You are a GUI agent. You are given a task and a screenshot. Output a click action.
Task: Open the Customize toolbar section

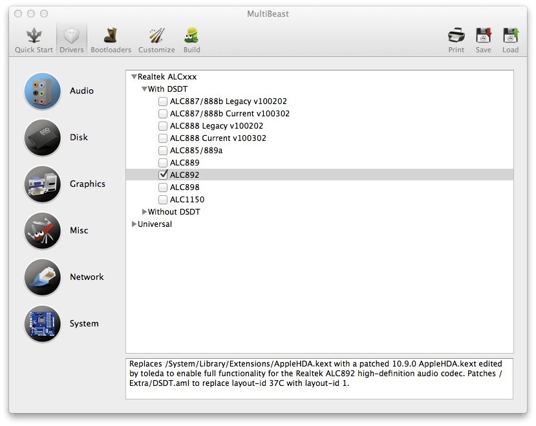pyautogui.click(x=156, y=39)
